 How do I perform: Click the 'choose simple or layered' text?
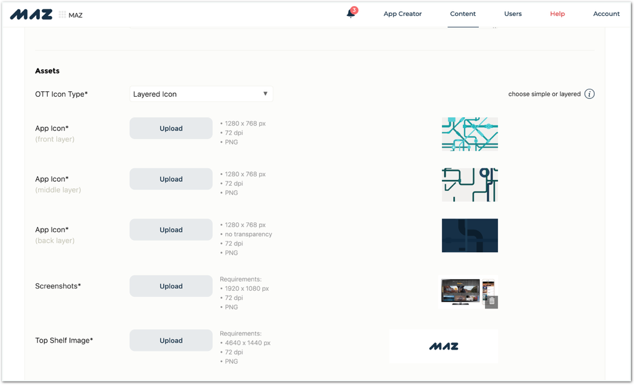tap(544, 94)
